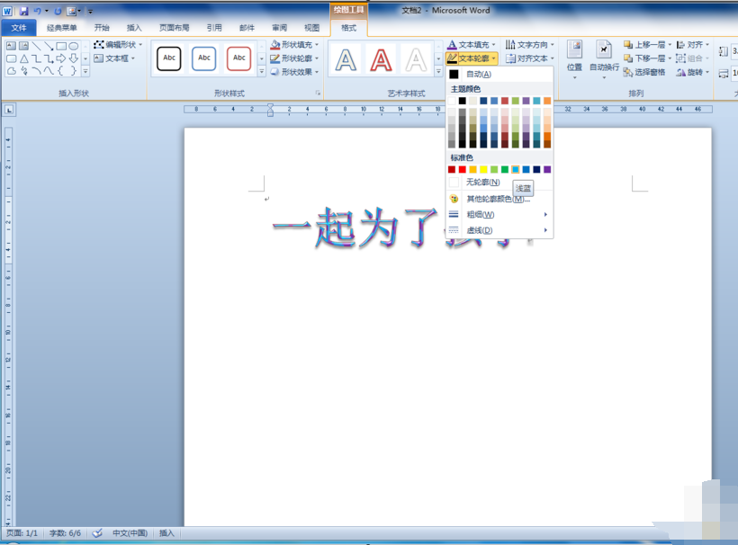Open the 虚线 dashes submenu
The height and width of the screenshot is (545, 738).
[499, 230]
